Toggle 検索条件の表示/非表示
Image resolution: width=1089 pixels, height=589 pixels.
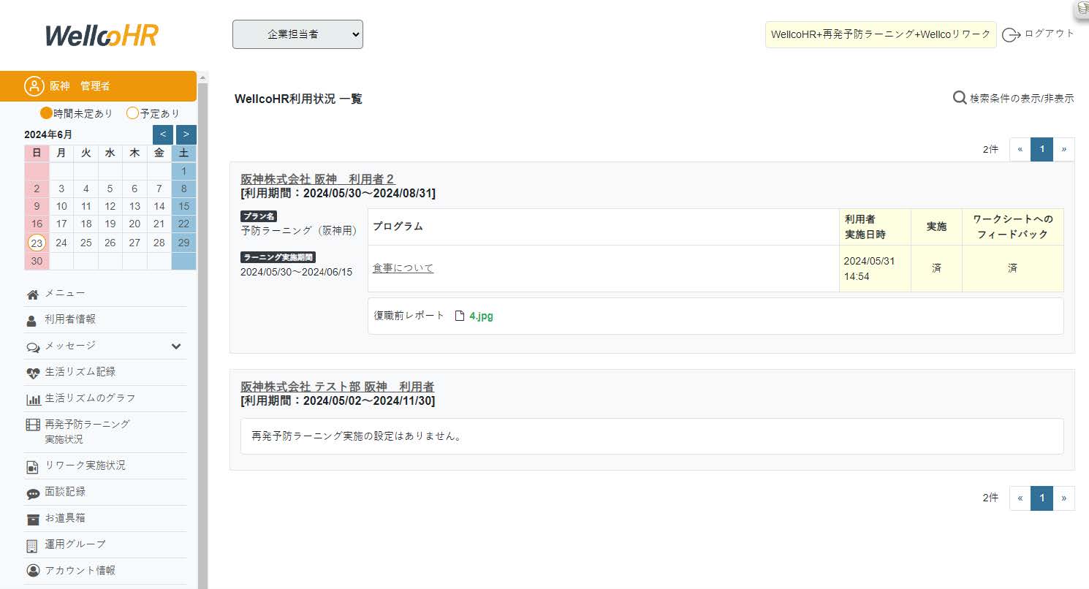(1022, 98)
